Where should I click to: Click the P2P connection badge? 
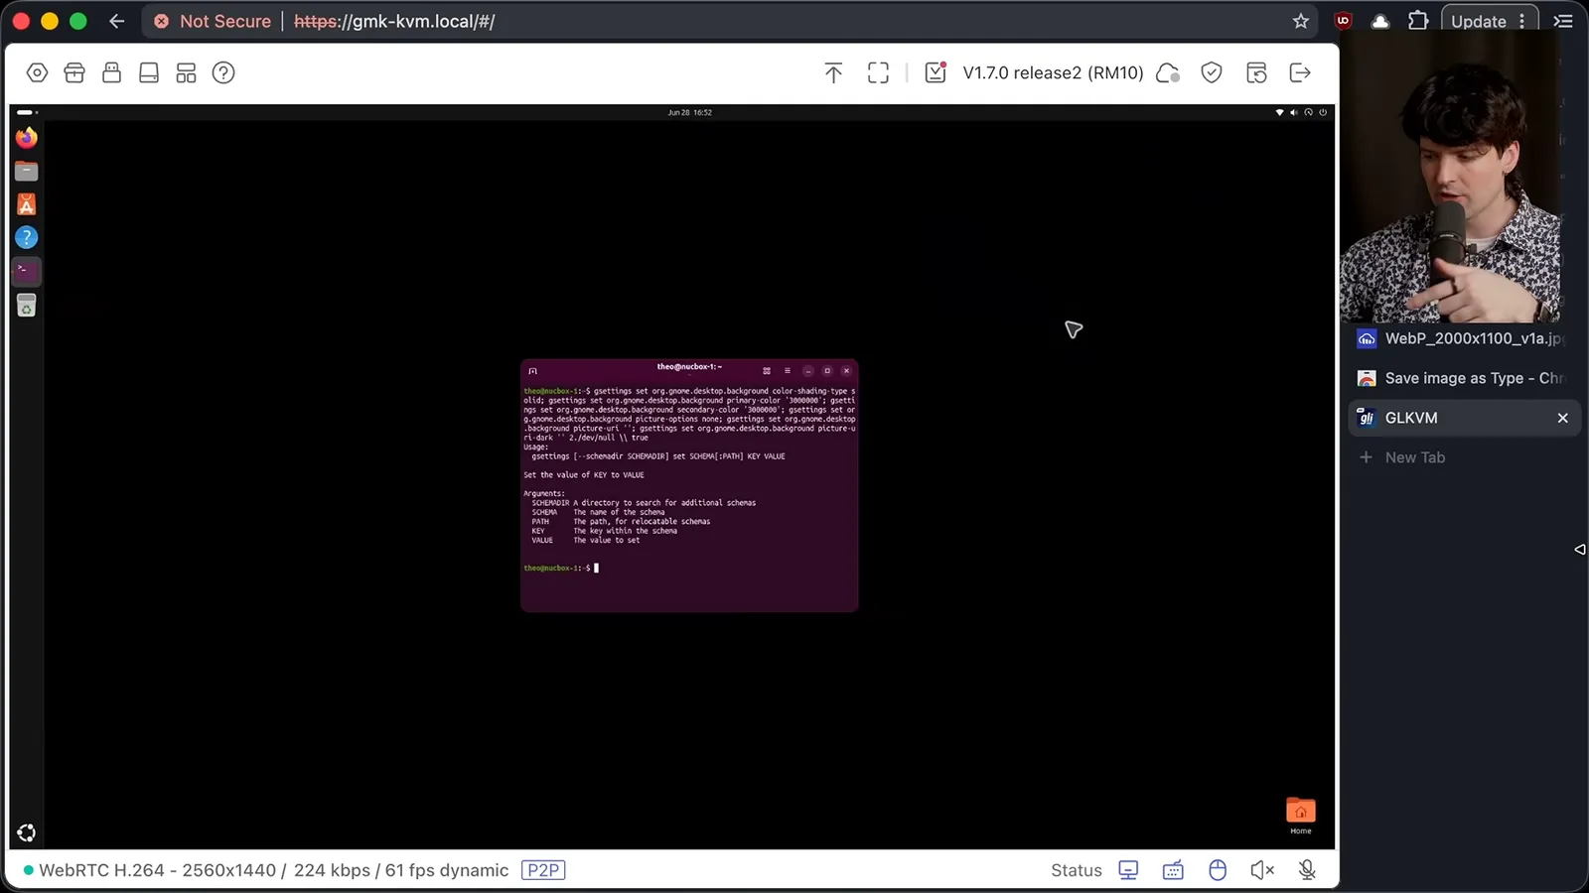coord(543,870)
